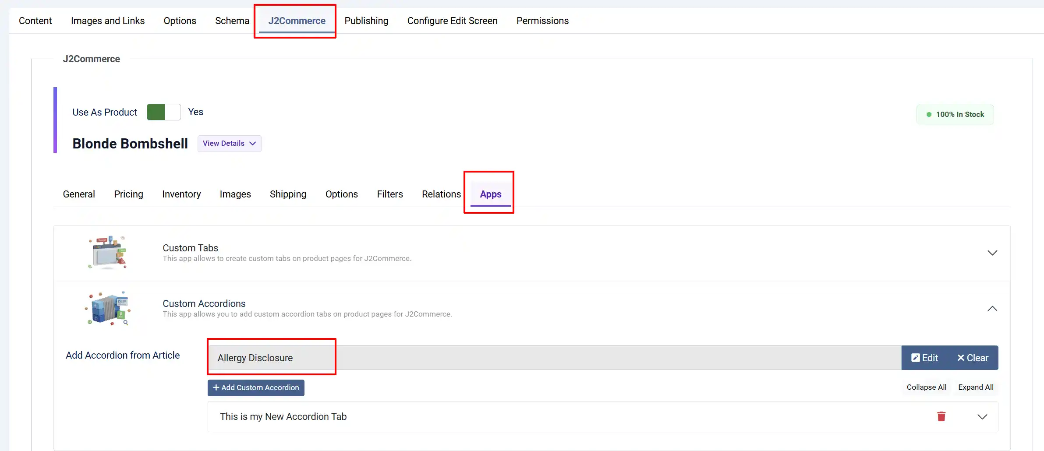The image size is (1044, 451).
Task: Go to the Schema tab
Action: tap(232, 21)
